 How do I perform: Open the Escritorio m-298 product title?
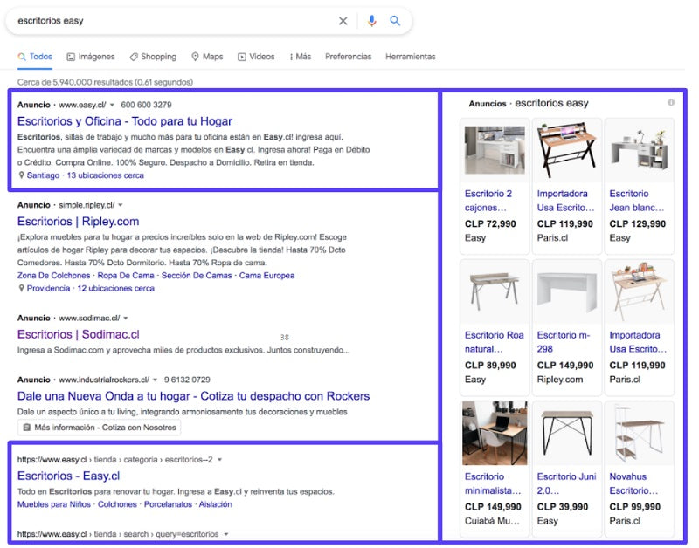[564, 342]
